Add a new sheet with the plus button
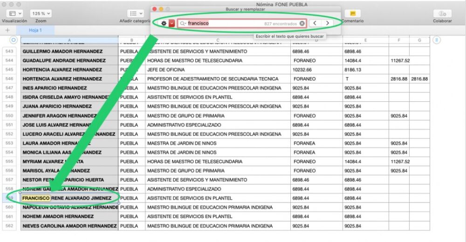The height and width of the screenshot is (242, 466). [x=7, y=30]
